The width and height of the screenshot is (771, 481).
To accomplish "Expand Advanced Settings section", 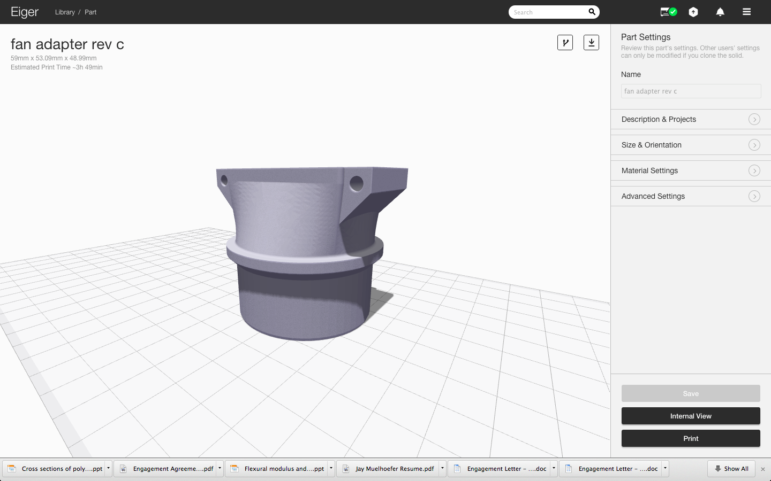I will coord(691,196).
